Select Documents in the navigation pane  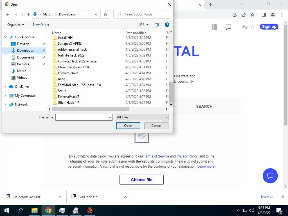pos(26,57)
